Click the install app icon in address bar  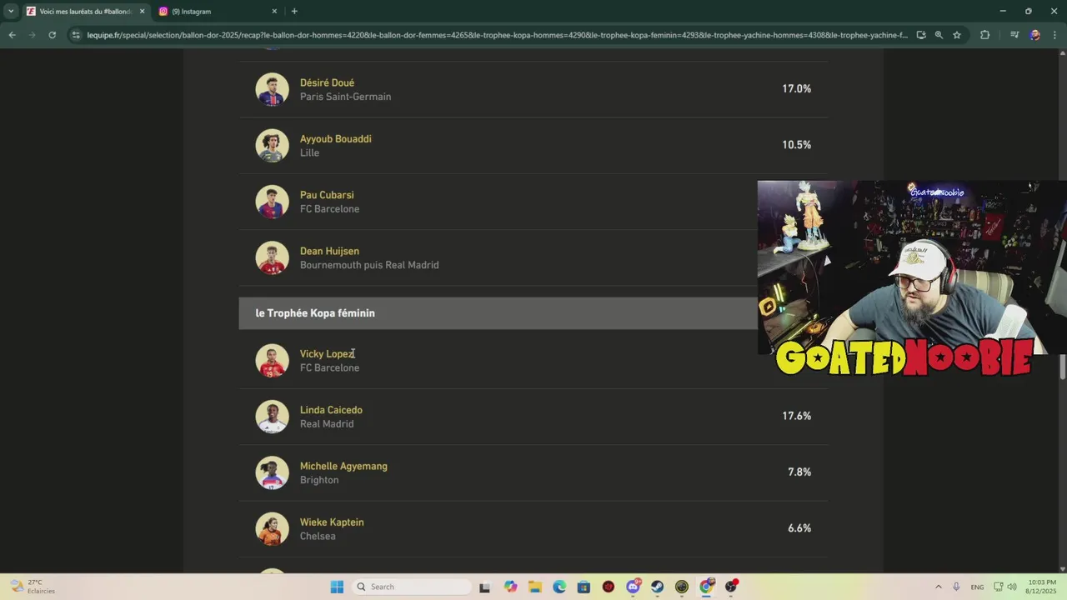(920, 35)
